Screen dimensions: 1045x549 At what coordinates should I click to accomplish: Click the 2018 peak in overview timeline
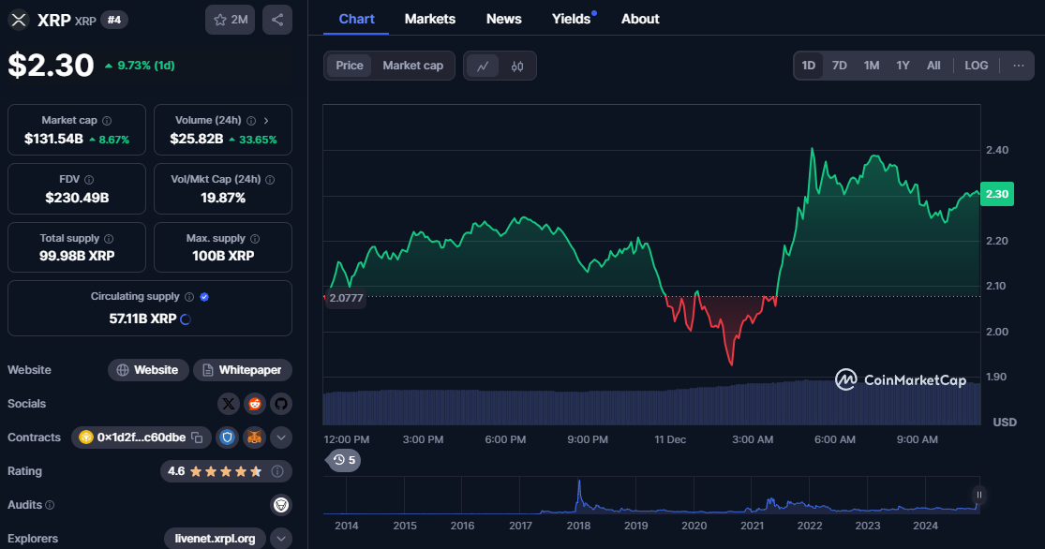579,482
